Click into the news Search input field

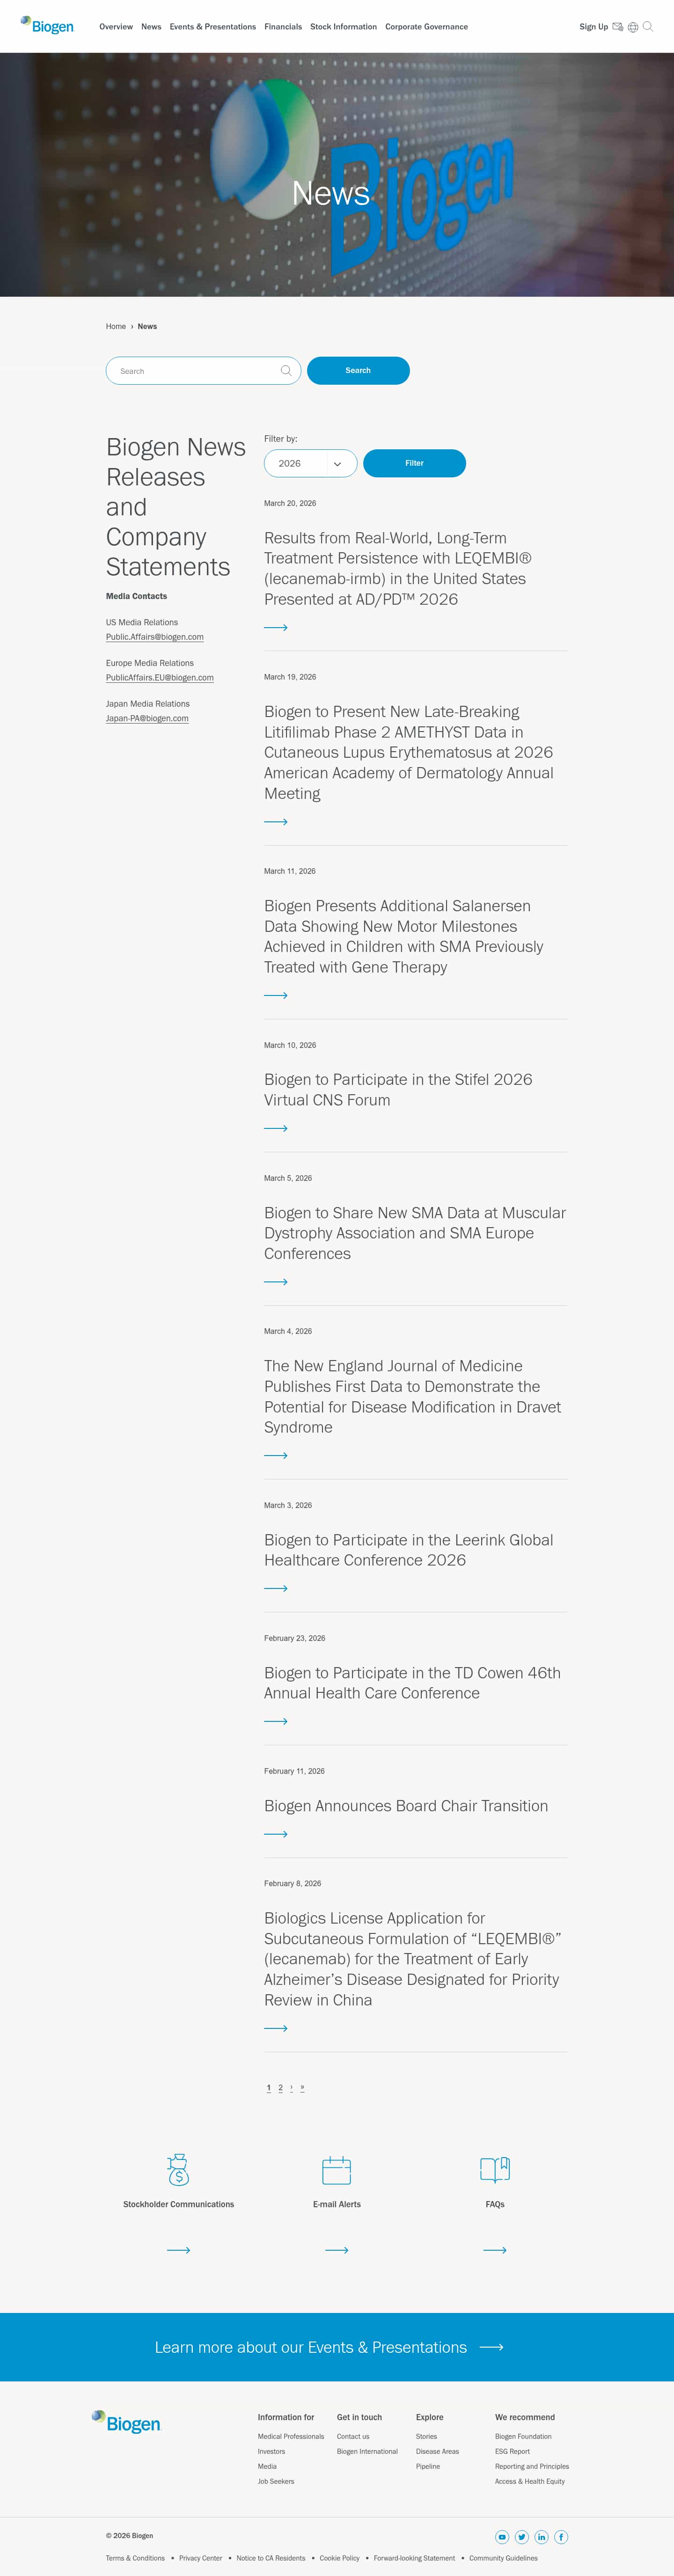(196, 371)
